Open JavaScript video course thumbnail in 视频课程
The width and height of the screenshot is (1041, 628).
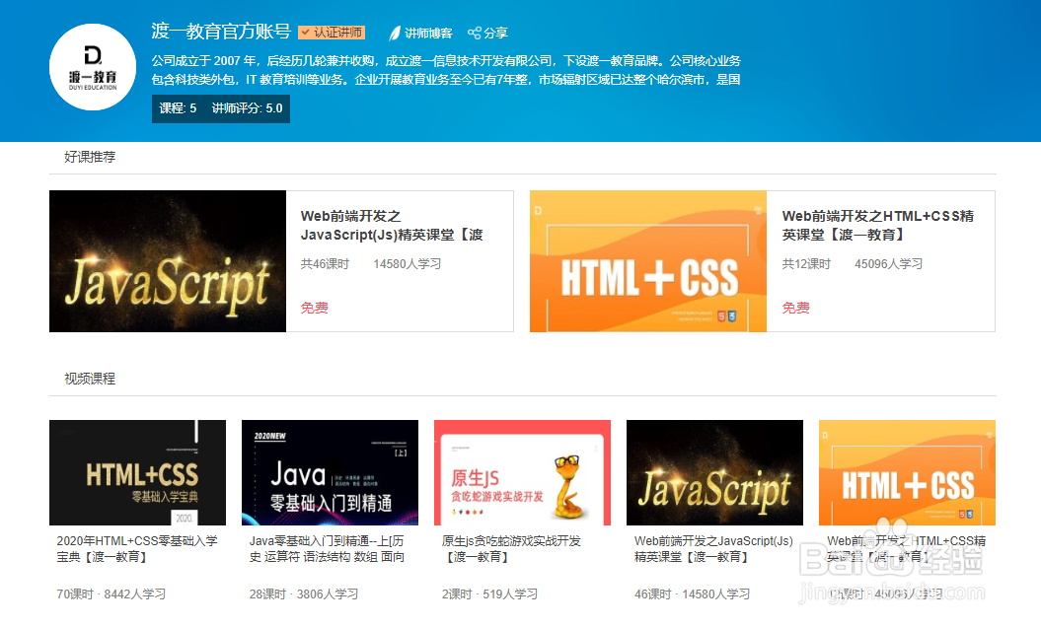(715, 472)
